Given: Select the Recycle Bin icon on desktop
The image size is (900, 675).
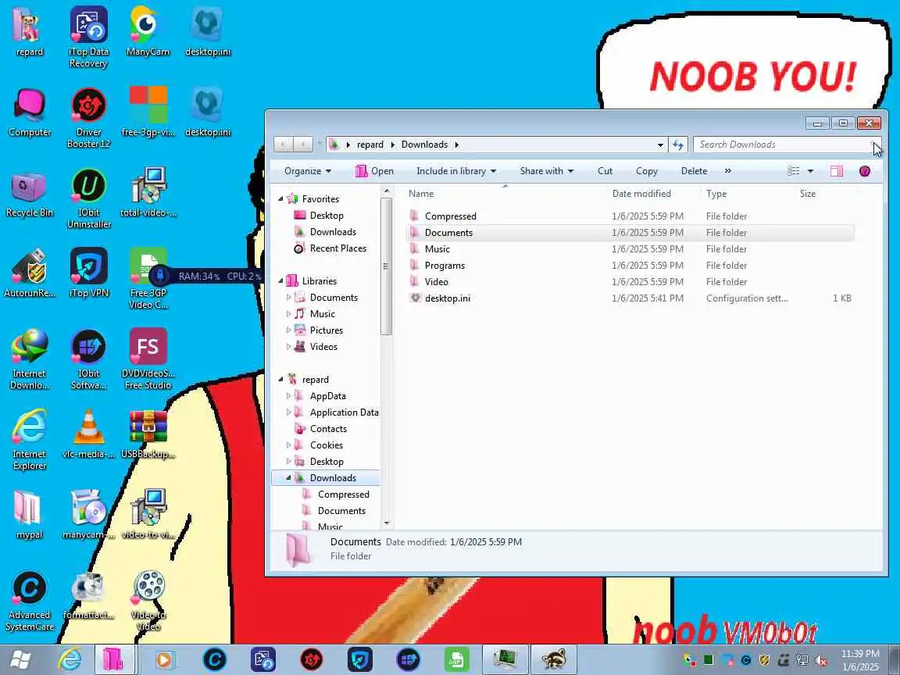Looking at the screenshot, I should [x=29, y=195].
